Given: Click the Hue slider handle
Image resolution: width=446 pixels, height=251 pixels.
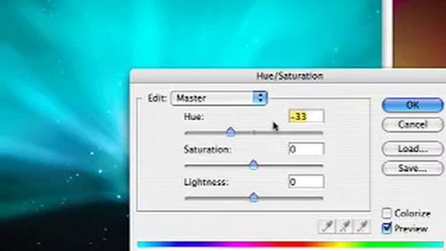Looking at the screenshot, I should [231, 132].
